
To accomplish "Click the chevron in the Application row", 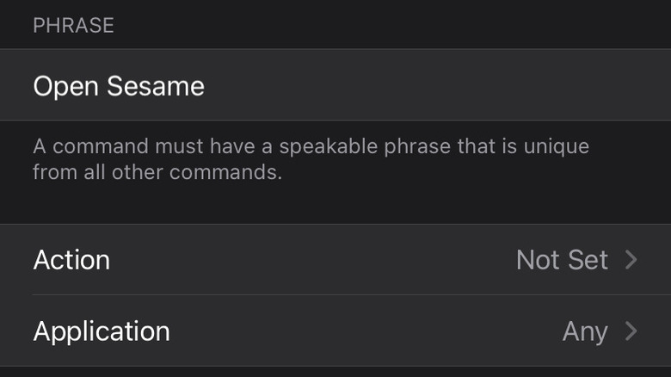I will 631,331.
